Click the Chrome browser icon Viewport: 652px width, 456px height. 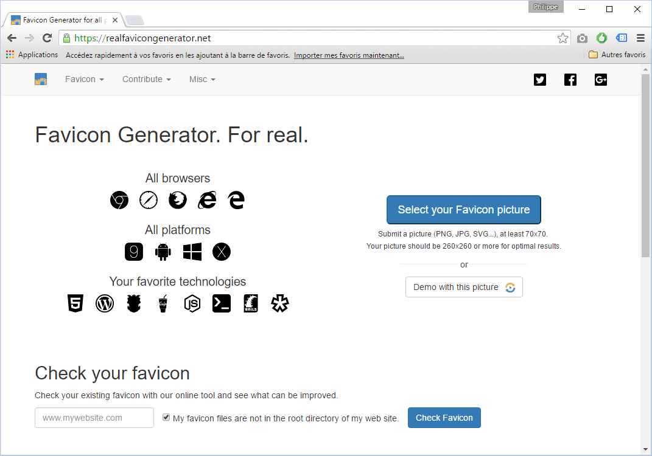(119, 200)
